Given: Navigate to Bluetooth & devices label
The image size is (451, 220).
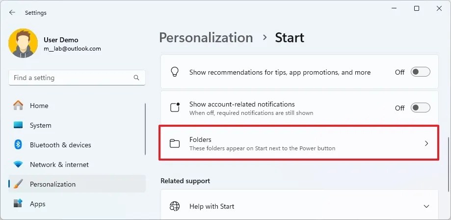Looking at the screenshot, I should tap(60, 145).
